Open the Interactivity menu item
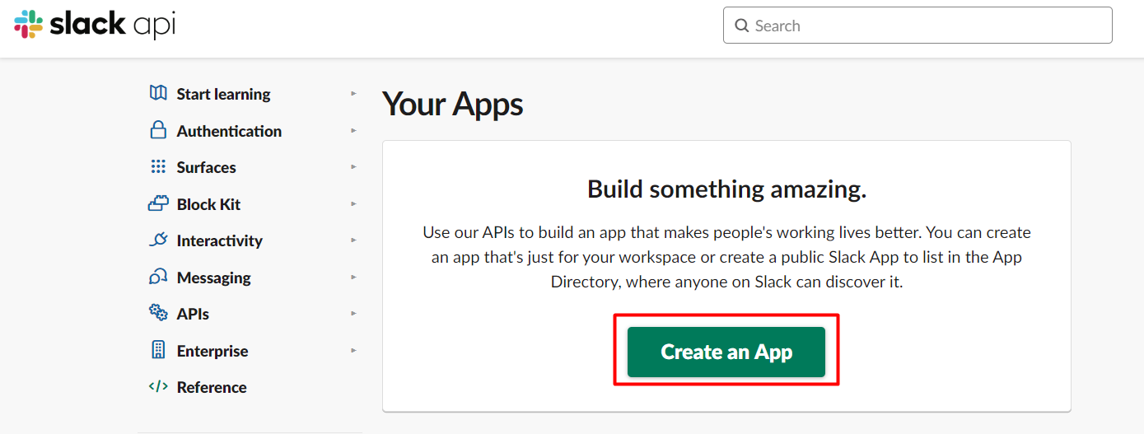 pyautogui.click(x=219, y=240)
